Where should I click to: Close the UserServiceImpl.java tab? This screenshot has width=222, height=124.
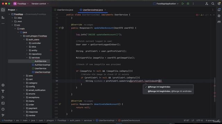click(105, 10)
